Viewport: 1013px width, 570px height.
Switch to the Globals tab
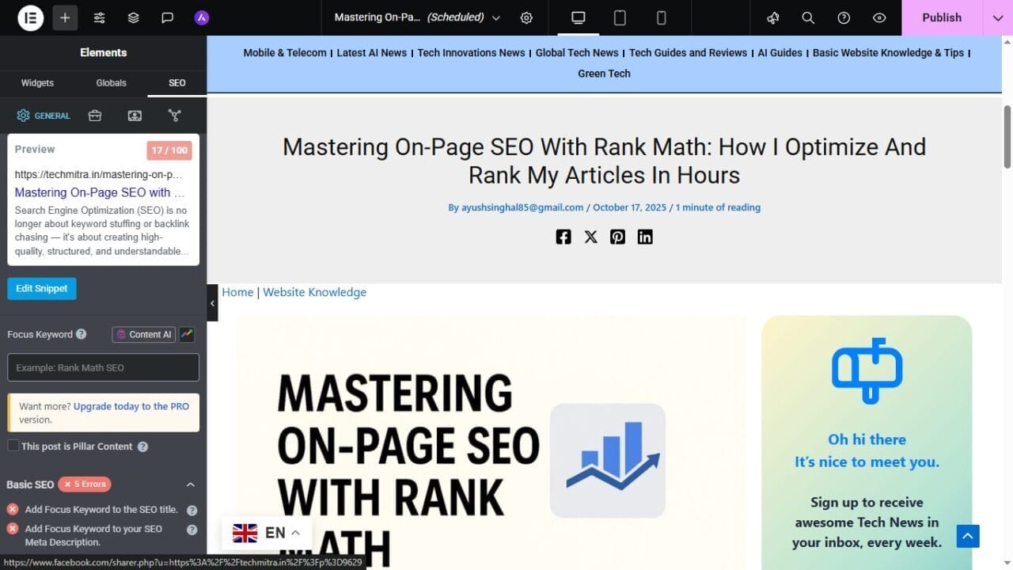pos(111,82)
